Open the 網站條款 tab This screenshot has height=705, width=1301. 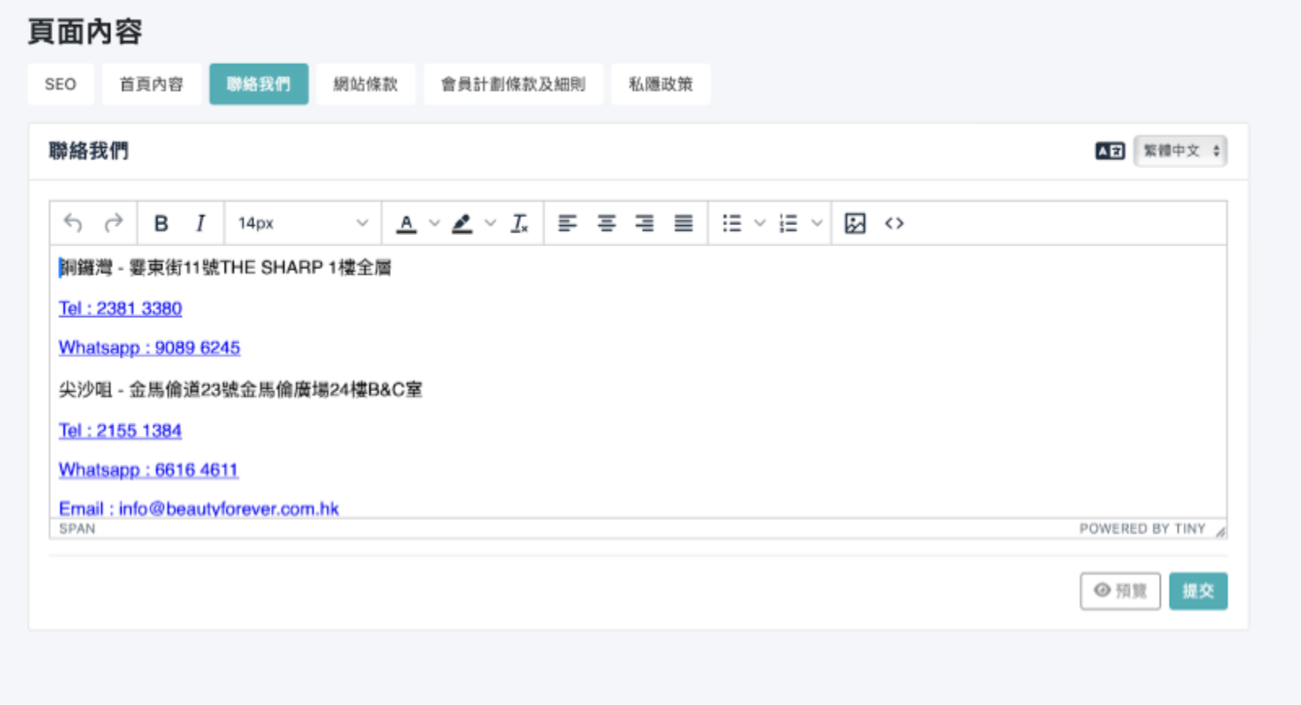[366, 84]
